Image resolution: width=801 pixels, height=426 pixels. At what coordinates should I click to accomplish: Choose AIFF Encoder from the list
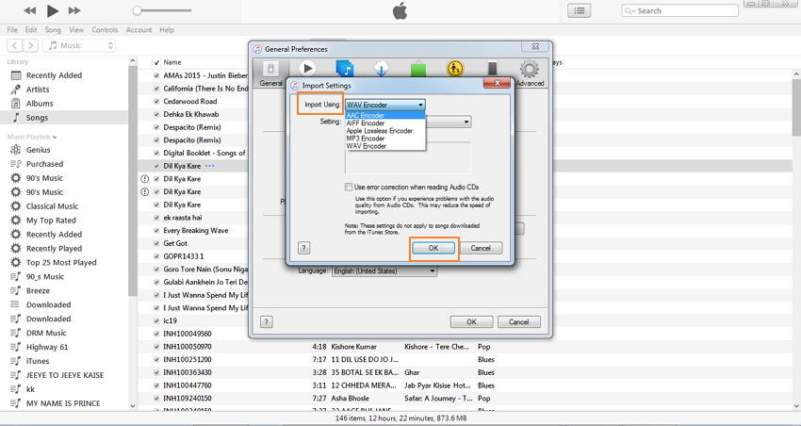click(385, 123)
